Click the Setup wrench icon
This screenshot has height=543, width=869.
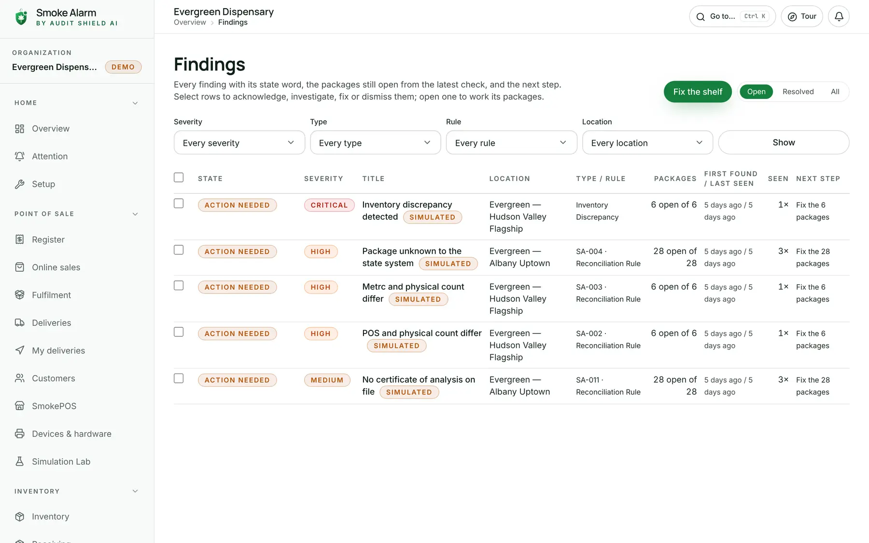19,184
